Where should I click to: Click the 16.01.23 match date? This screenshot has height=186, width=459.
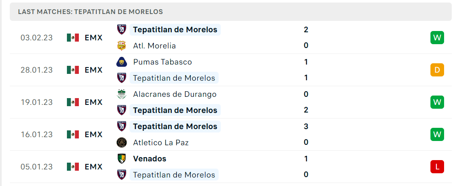(37, 134)
